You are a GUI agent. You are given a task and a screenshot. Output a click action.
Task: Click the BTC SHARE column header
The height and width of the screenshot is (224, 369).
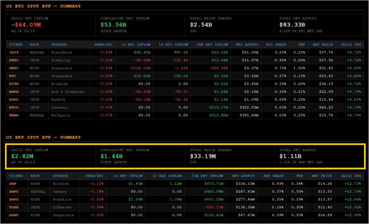(x=276, y=45)
